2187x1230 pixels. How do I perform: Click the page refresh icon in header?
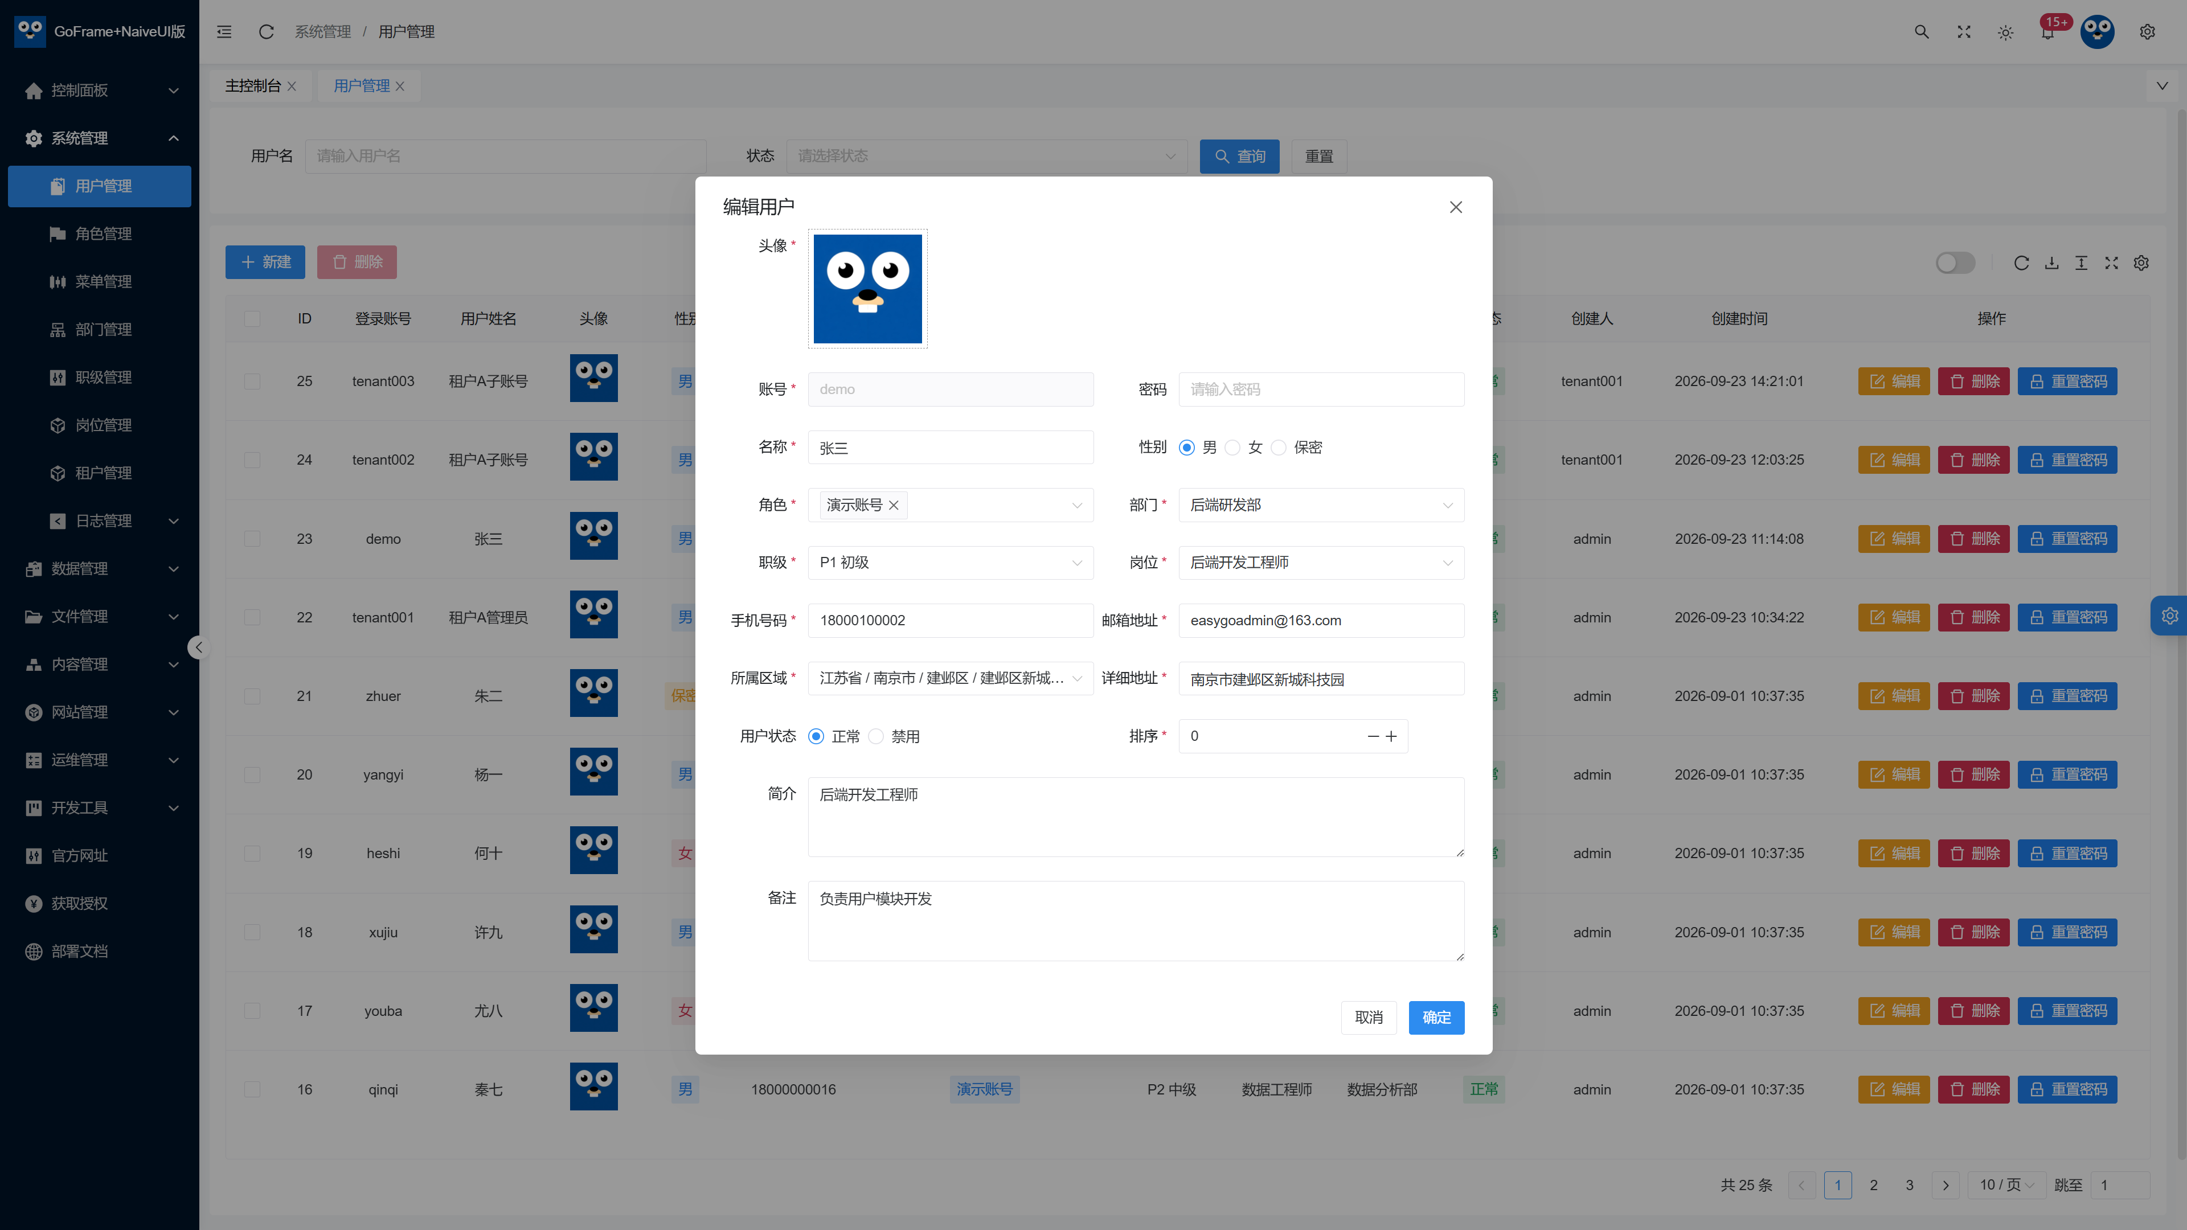[266, 31]
